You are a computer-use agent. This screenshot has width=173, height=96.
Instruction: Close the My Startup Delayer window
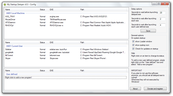(x=165, y=4)
